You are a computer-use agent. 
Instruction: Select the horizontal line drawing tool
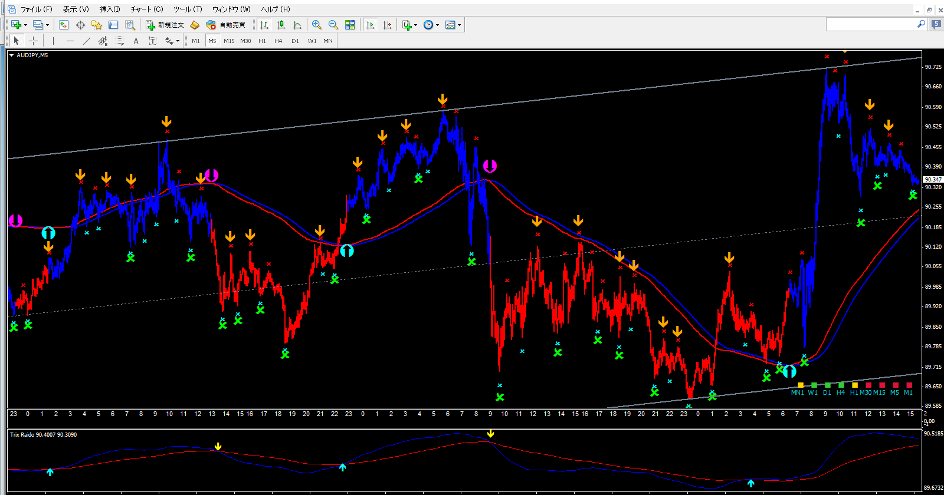[x=70, y=41]
